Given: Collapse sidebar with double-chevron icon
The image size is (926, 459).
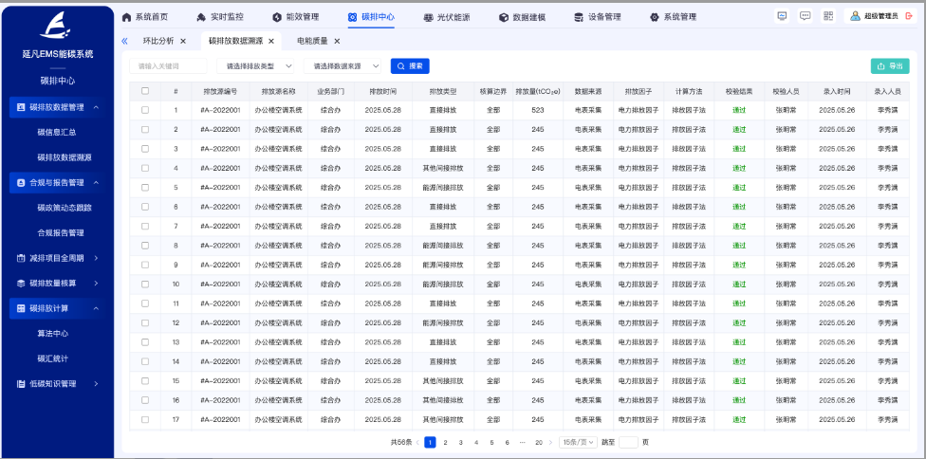Looking at the screenshot, I should coord(124,42).
